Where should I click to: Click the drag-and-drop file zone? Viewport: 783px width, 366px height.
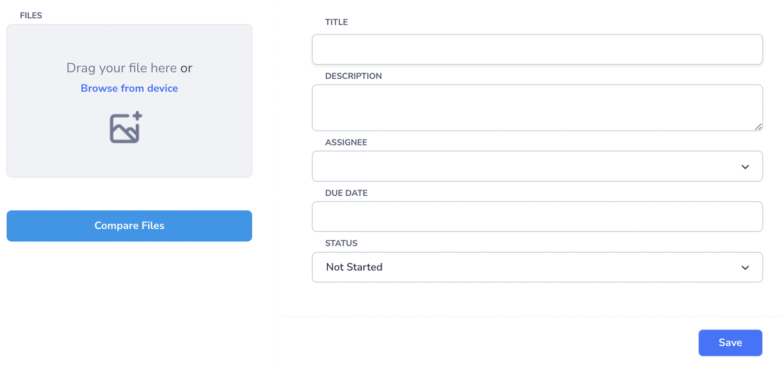point(129,100)
